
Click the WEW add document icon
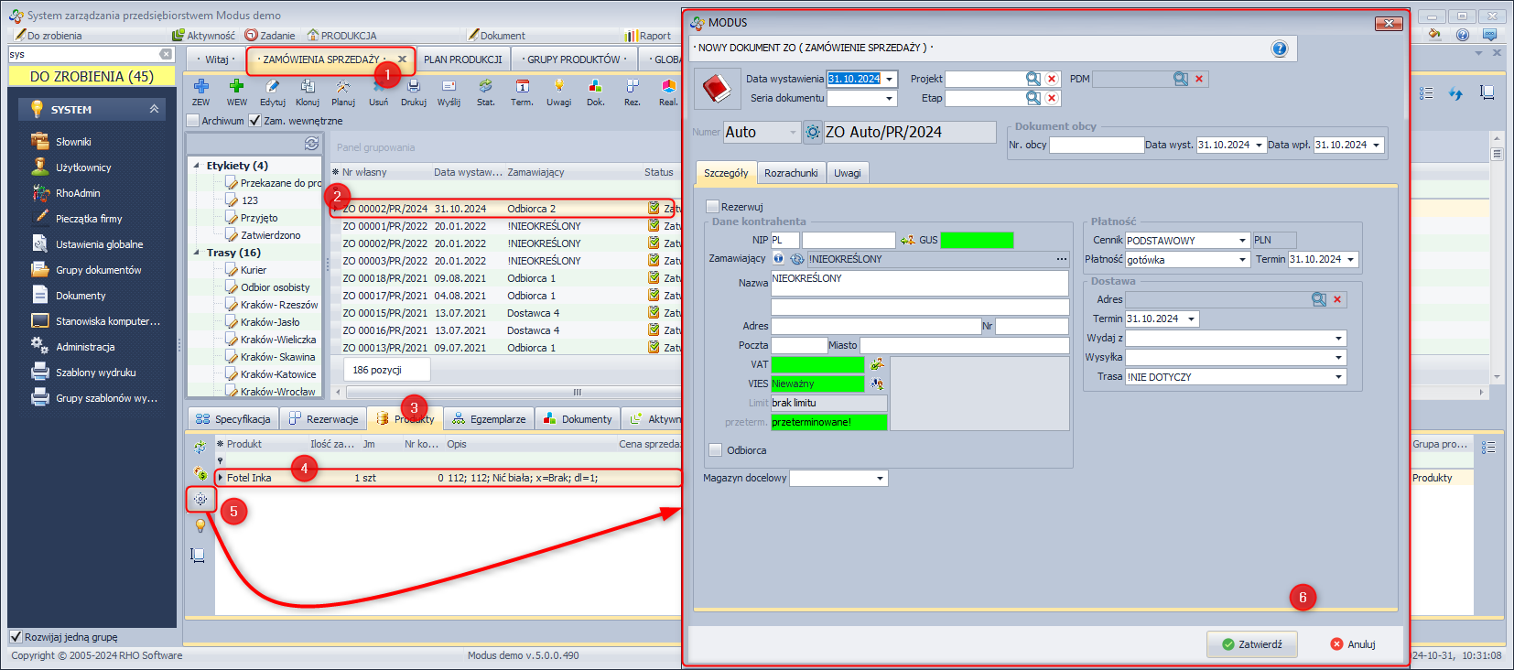click(x=236, y=87)
